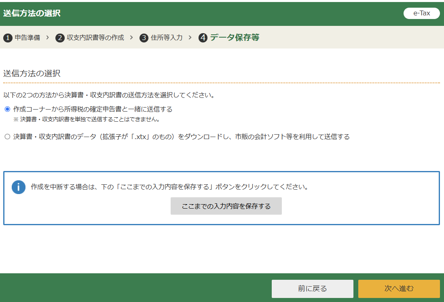Click the 送信方法の選択 header title

[32, 13]
